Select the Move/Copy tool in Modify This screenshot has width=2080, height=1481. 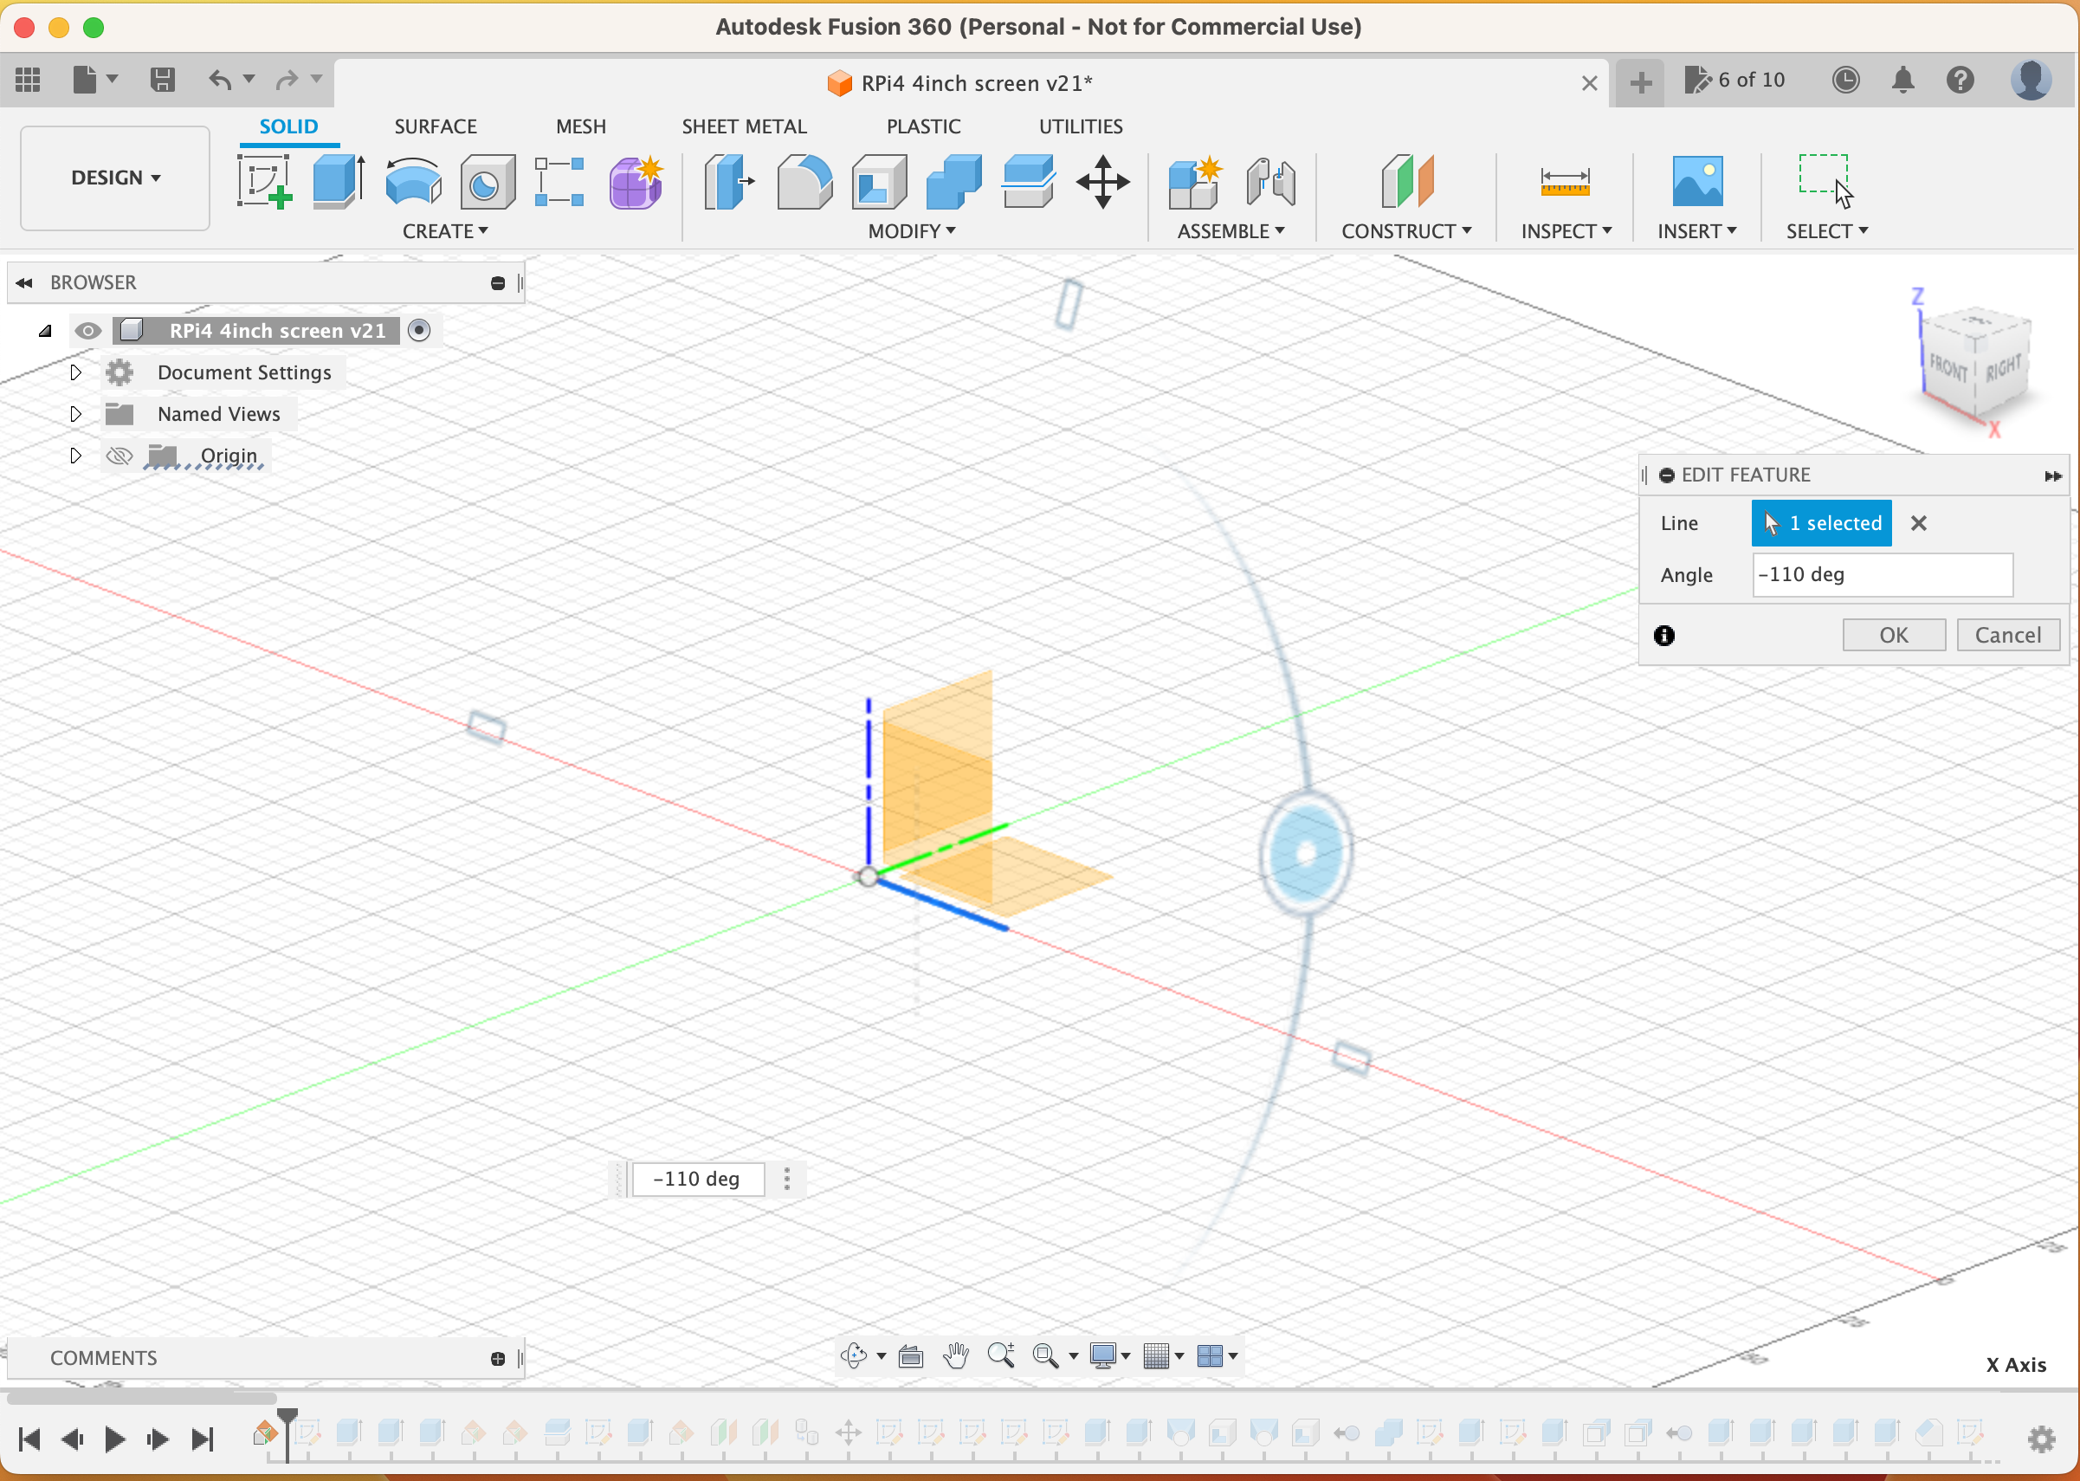tap(1104, 181)
